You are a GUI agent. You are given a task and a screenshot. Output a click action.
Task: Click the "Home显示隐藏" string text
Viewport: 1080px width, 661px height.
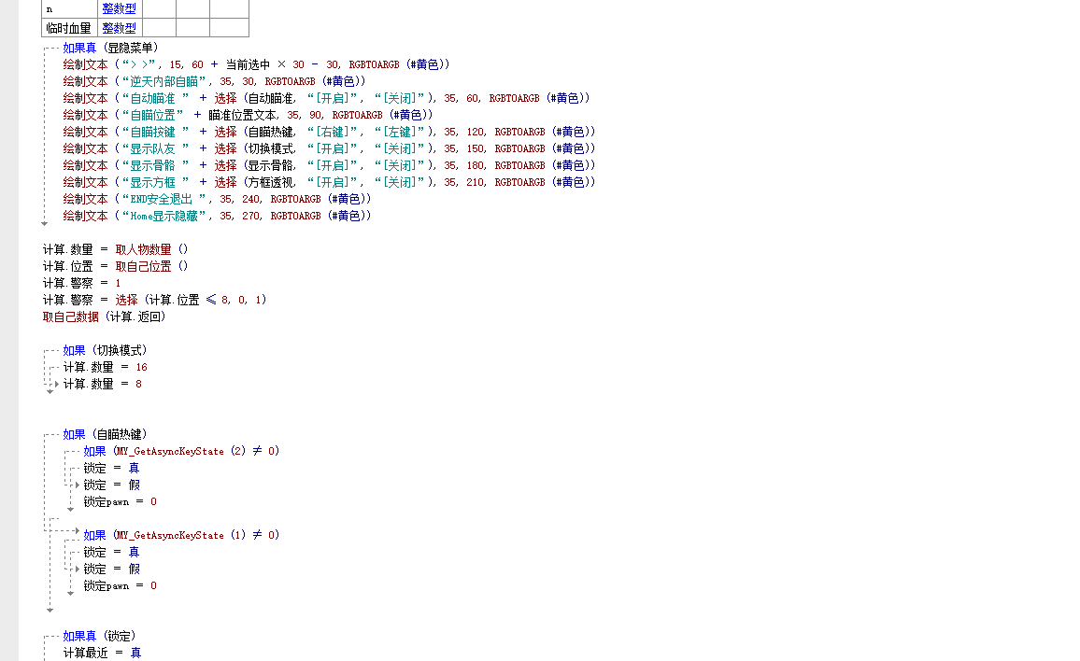(x=167, y=216)
